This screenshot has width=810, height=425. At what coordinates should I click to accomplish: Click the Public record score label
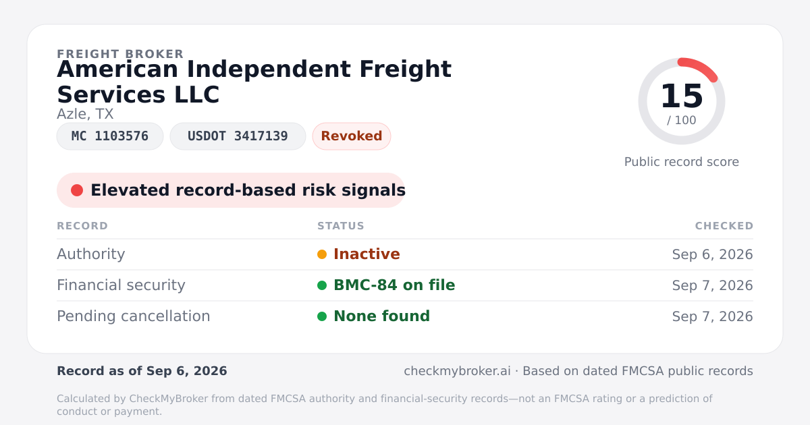pyautogui.click(x=682, y=162)
